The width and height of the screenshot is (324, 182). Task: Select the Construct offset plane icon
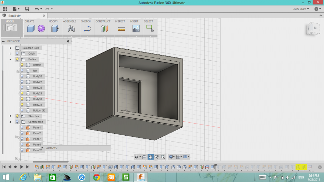click(x=104, y=29)
